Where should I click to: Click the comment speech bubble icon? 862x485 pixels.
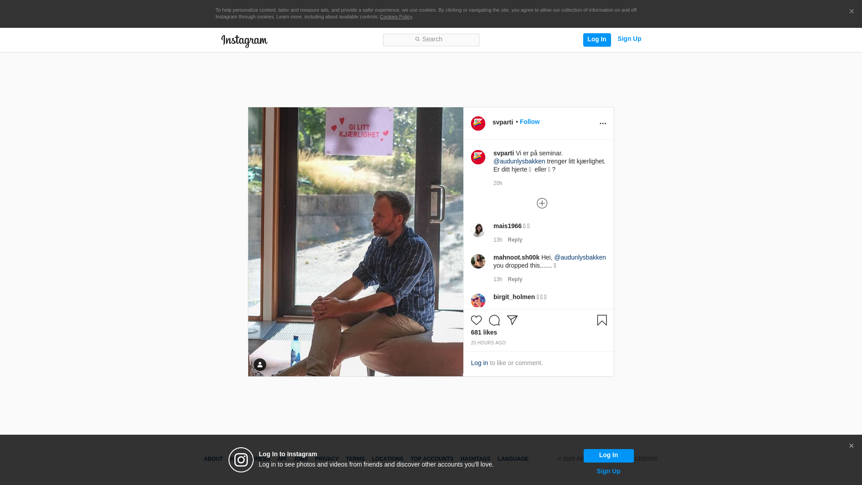point(494,320)
